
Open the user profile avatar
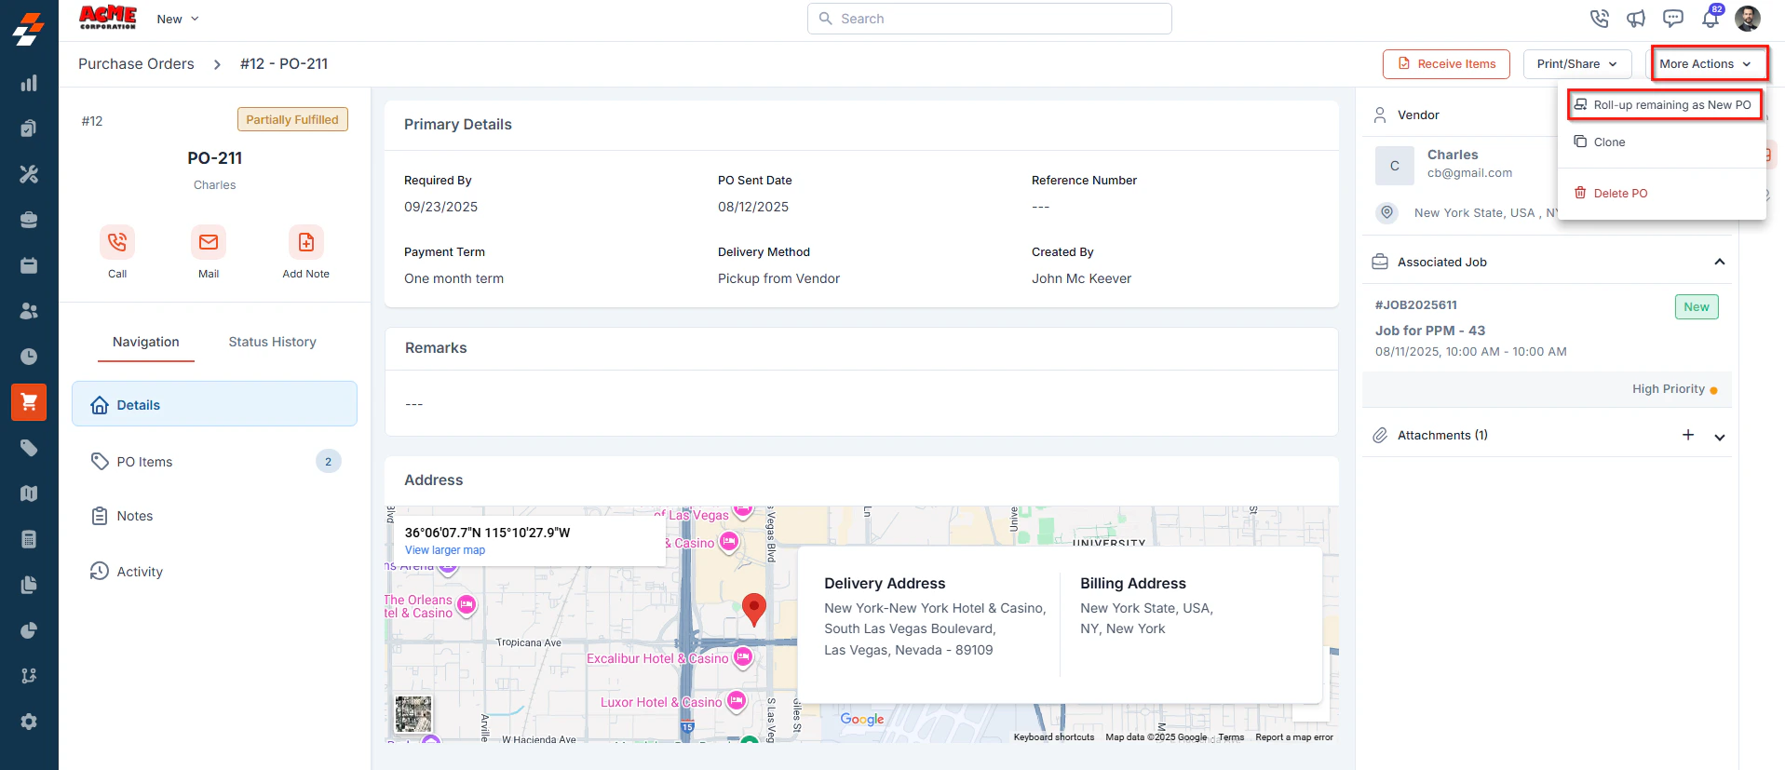click(1748, 19)
